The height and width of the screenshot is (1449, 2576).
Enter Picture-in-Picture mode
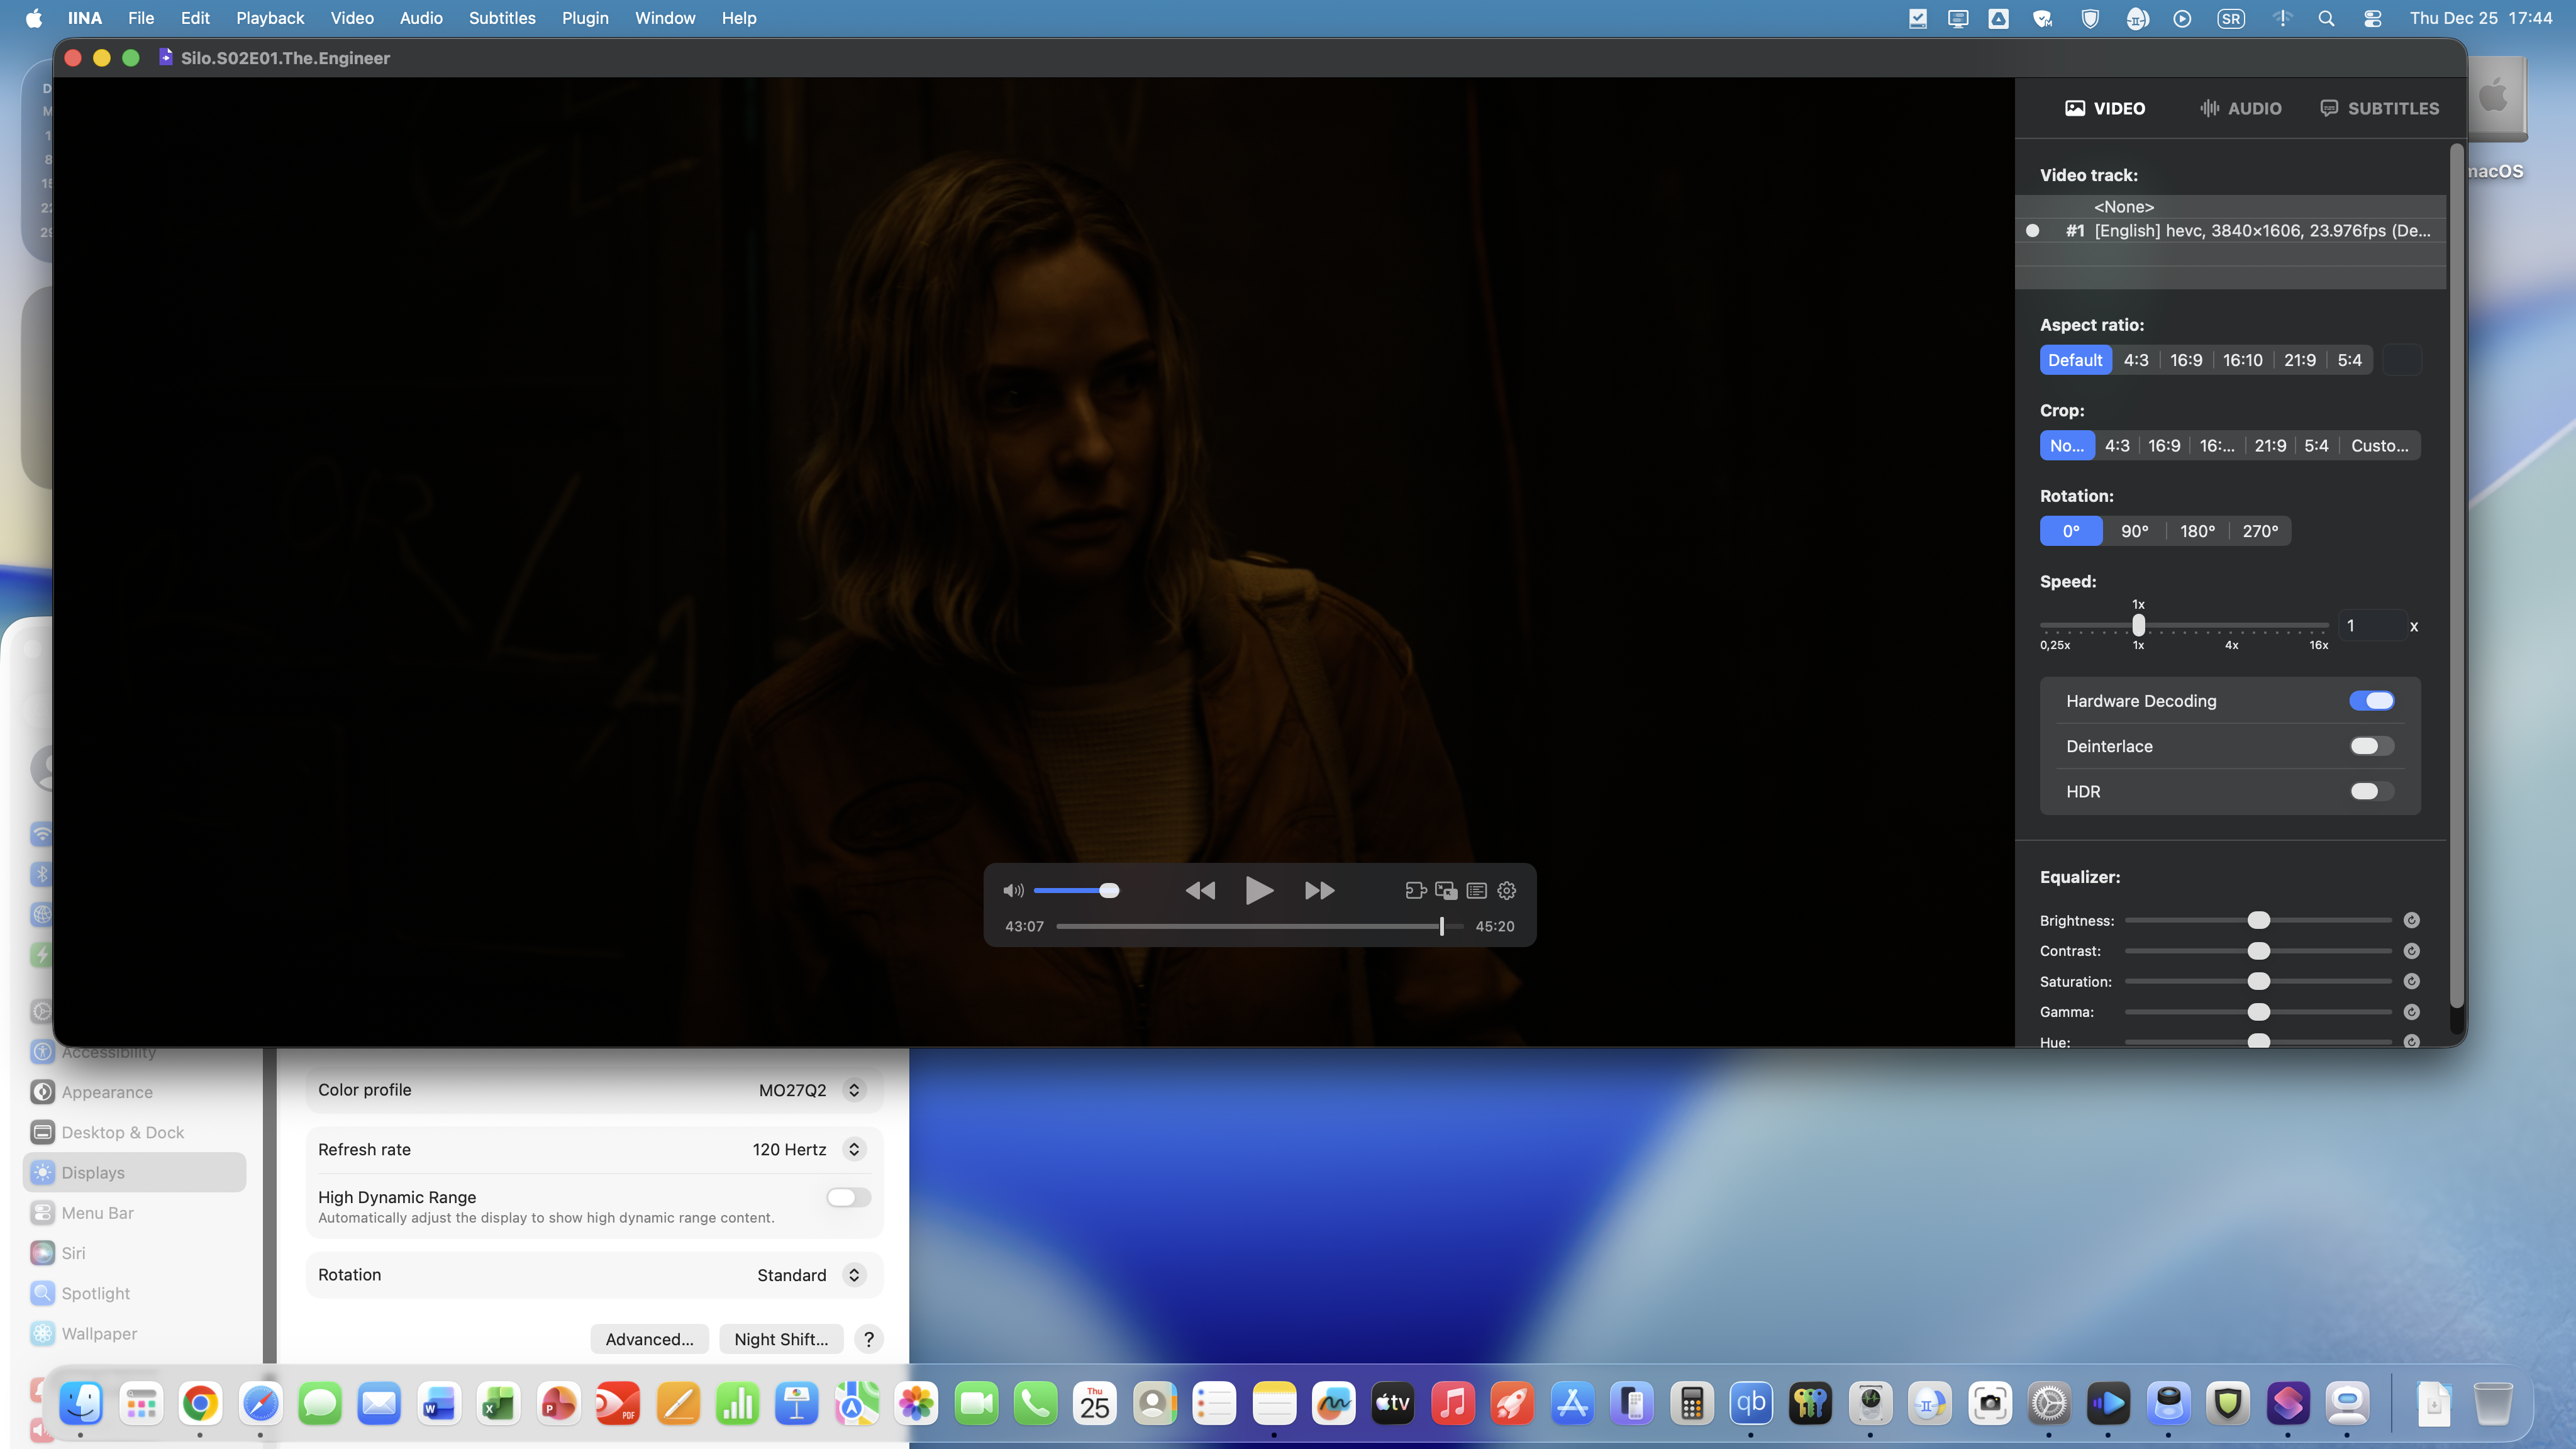pyautogui.click(x=1446, y=890)
